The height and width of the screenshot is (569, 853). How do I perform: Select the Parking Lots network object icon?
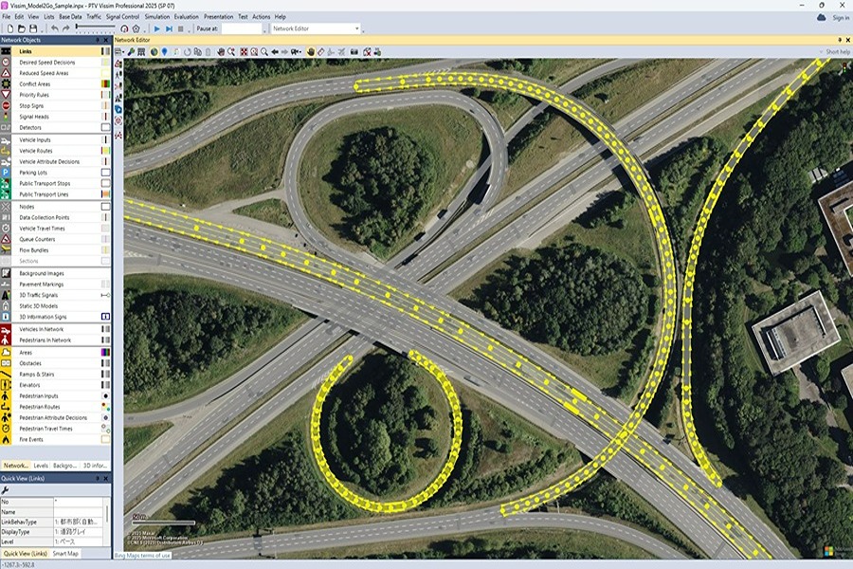(x=6, y=173)
